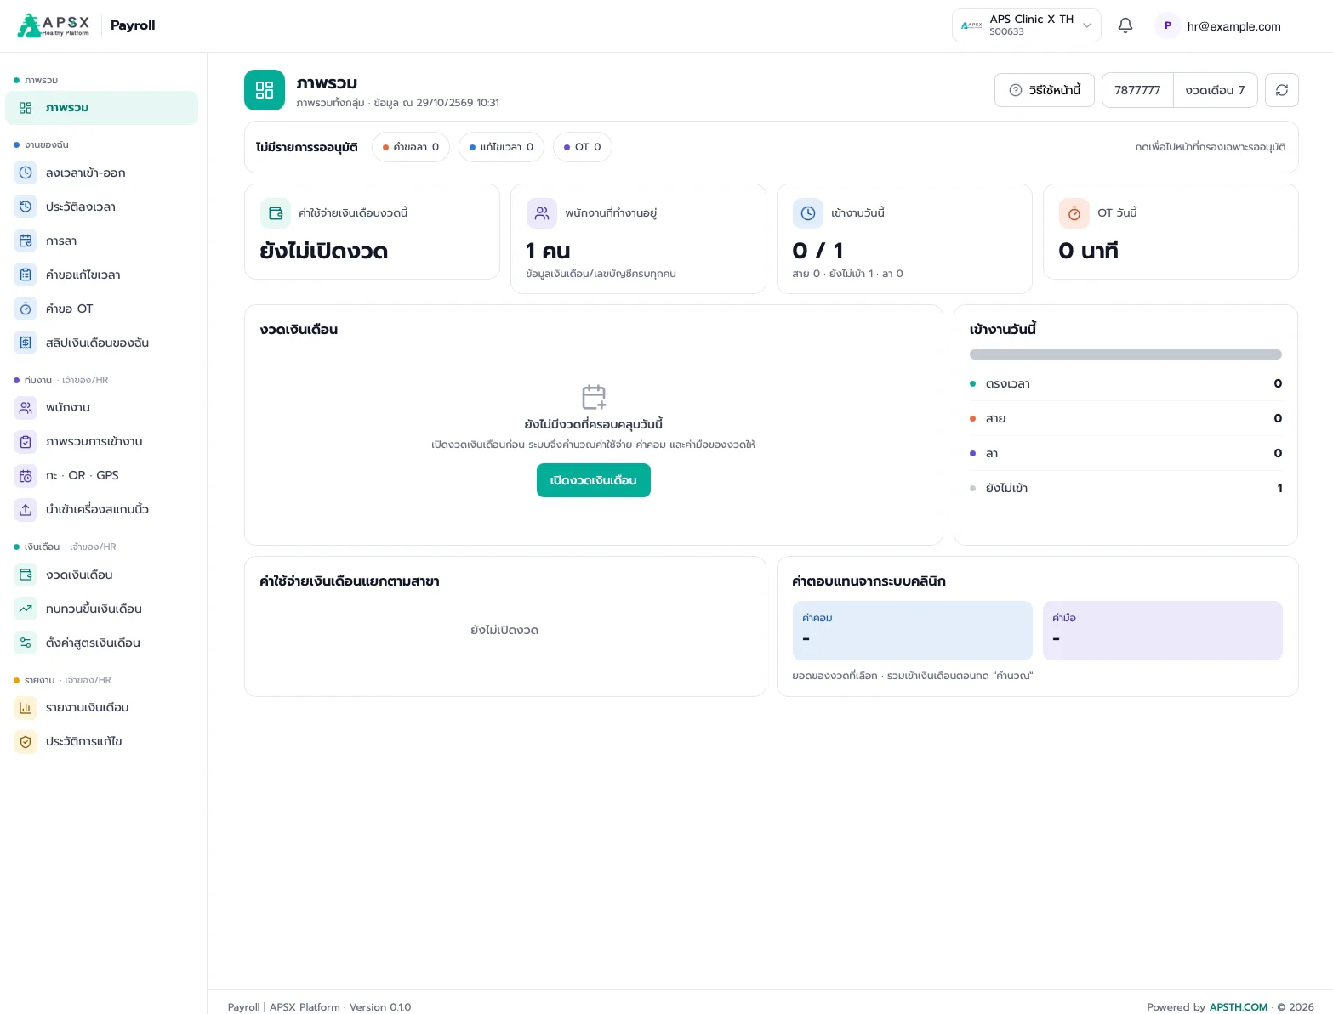Click the refresh icon button
This screenshot has height=1014, width=1333.
1281,90
